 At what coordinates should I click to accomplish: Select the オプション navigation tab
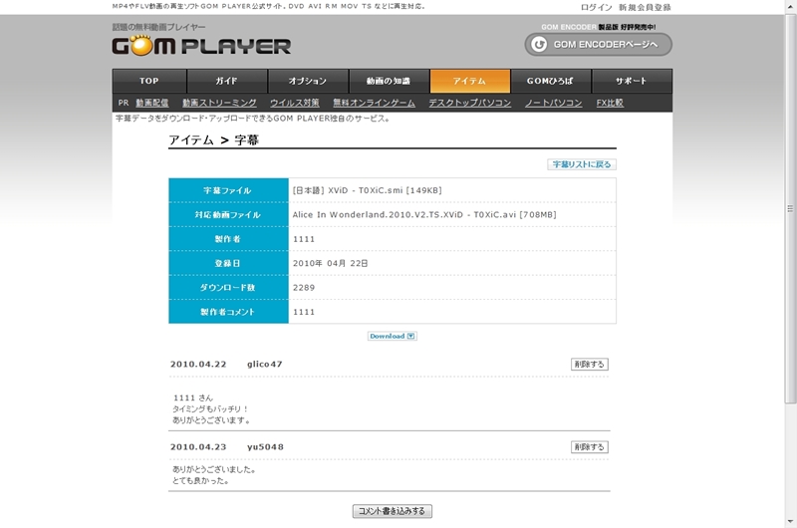[x=308, y=81]
